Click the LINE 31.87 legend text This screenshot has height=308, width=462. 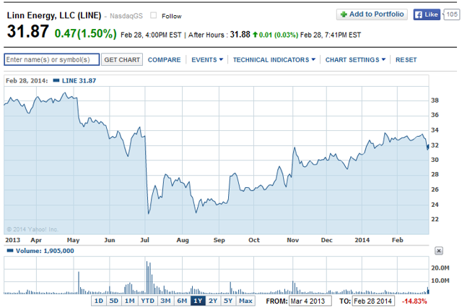point(79,80)
